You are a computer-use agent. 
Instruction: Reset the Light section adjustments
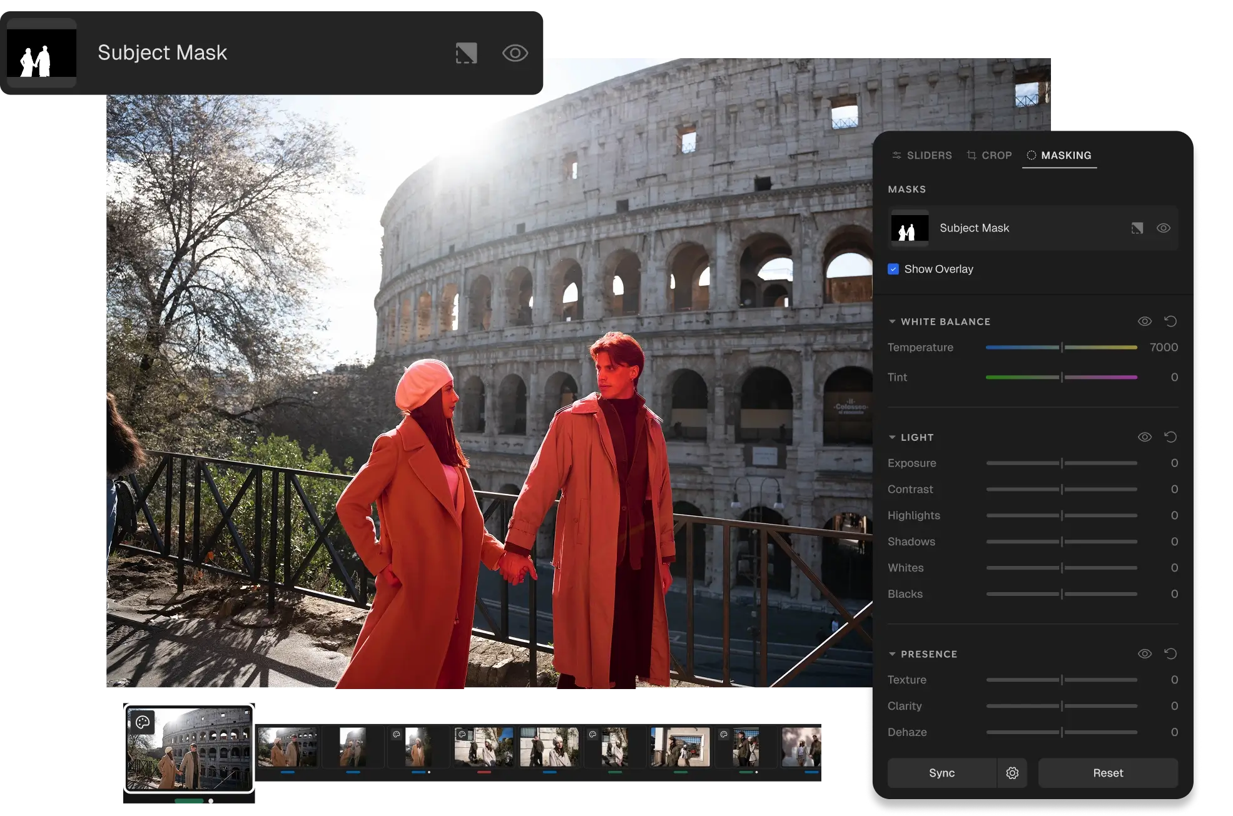[1170, 437]
